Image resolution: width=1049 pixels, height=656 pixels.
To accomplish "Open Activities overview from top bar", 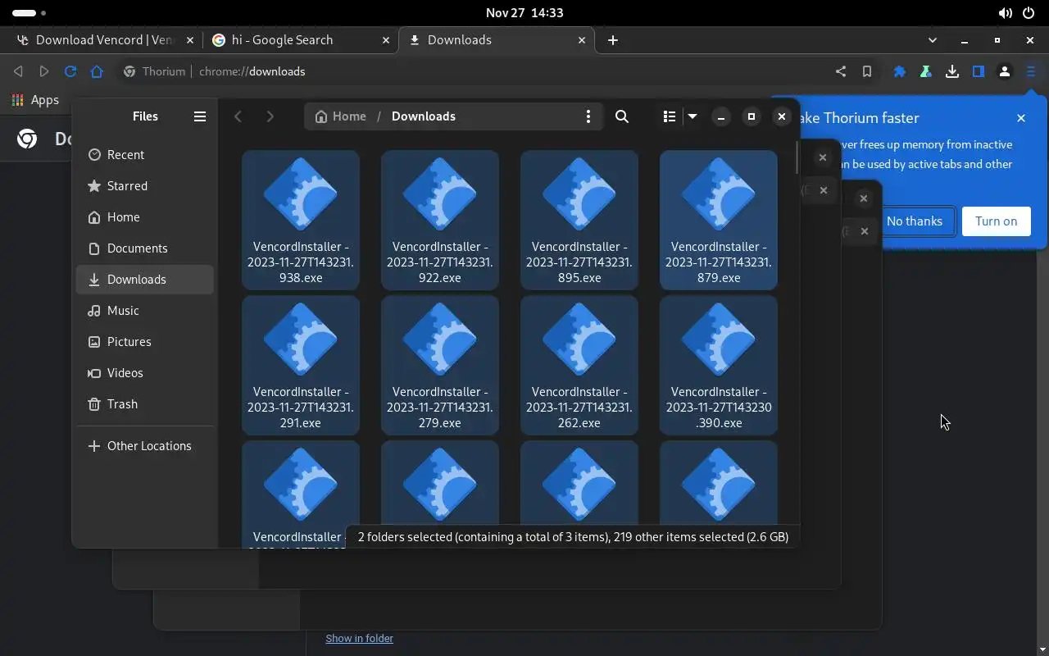I will pos(28,13).
